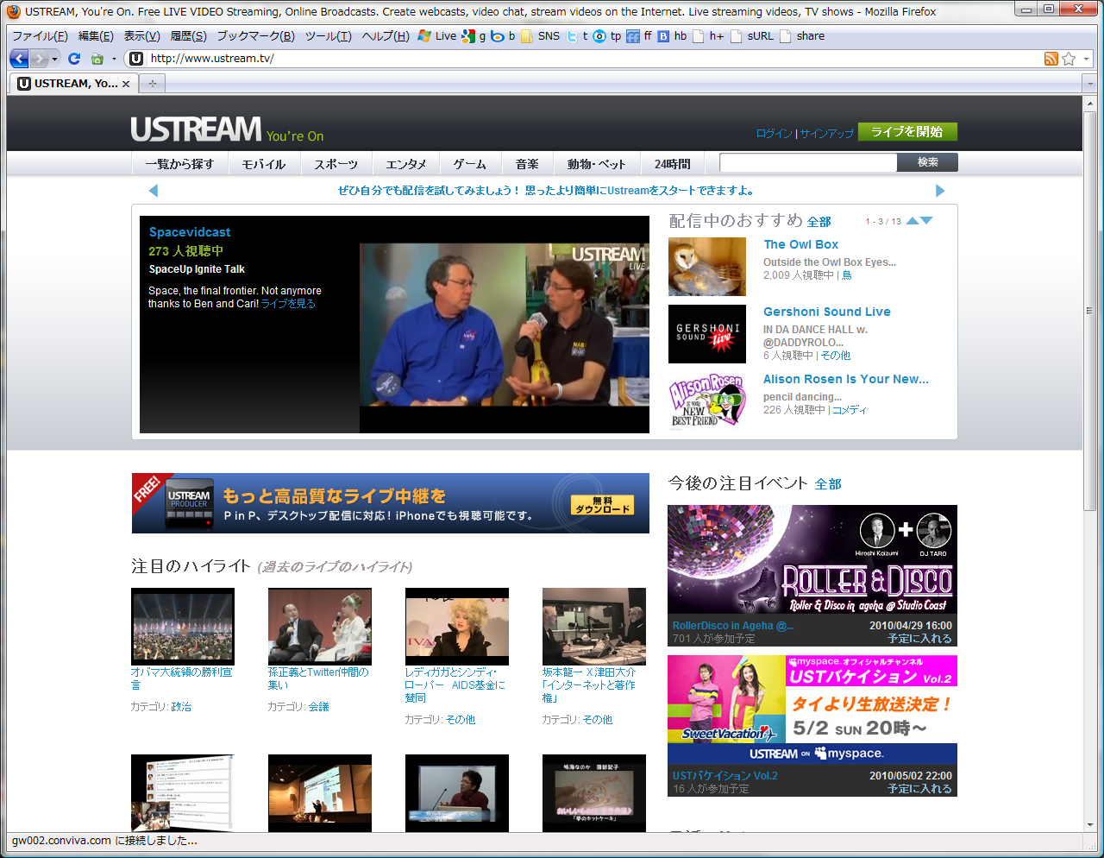Page up the recommended list arrow
Viewport: 1104px width, 858px height.
click(x=913, y=221)
